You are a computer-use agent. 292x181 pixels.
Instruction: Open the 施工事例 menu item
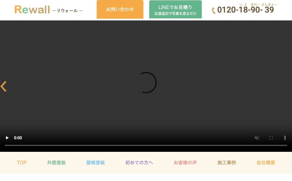[227, 163]
